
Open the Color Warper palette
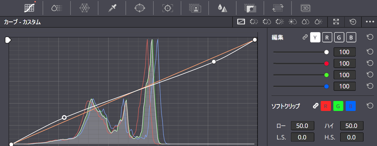pyautogui.click(x=84, y=8)
